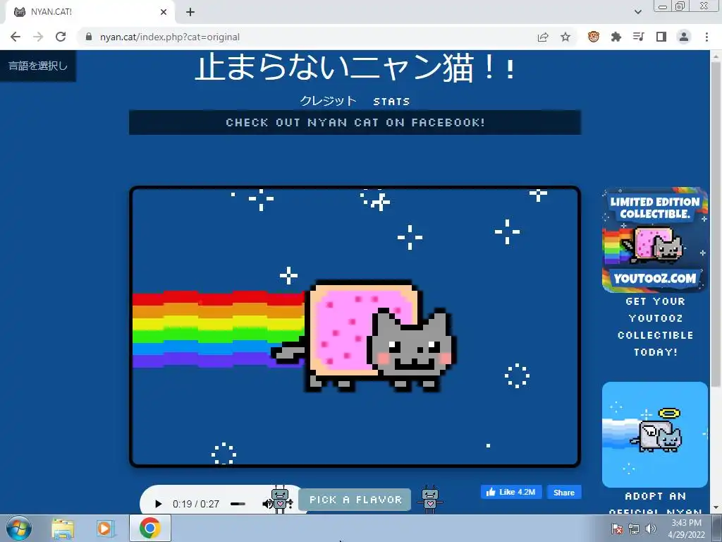Click Get Your Youtooz Collectible Today link
This screenshot has height=542, width=722.
pos(655,327)
